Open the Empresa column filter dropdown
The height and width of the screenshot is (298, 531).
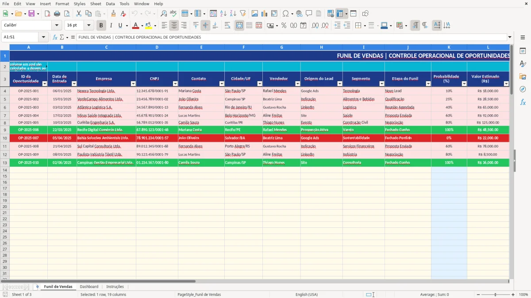133,83
